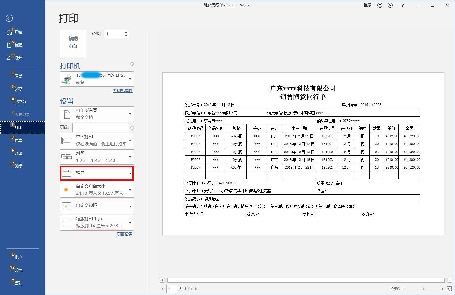Click the printer device icon in the printer box
The width and height of the screenshot is (455, 295).
pyautogui.click(x=67, y=79)
